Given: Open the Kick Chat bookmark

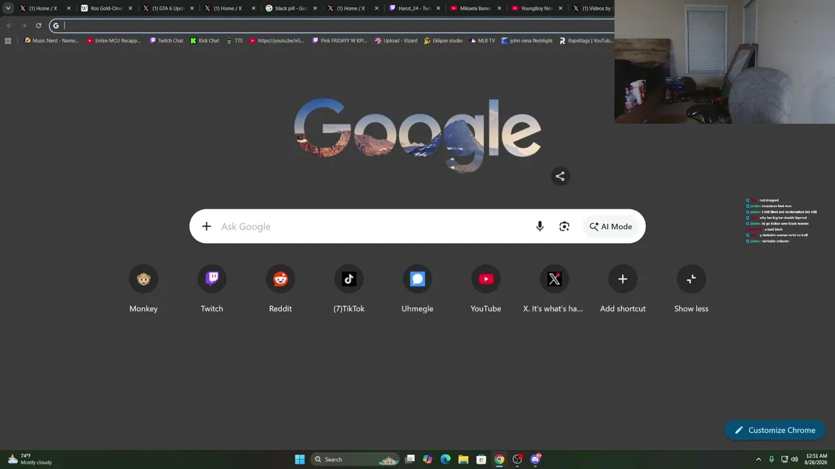Looking at the screenshot, I should (205, 40).
